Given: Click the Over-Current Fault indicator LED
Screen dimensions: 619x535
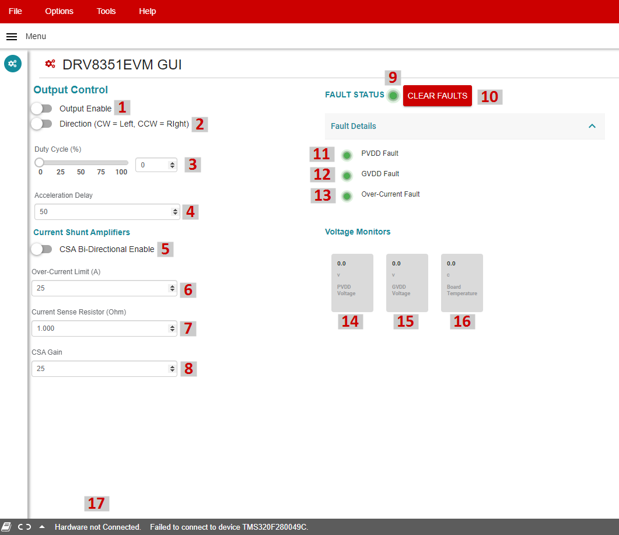Looking at the screenshot, I should [x=347, y=196].
